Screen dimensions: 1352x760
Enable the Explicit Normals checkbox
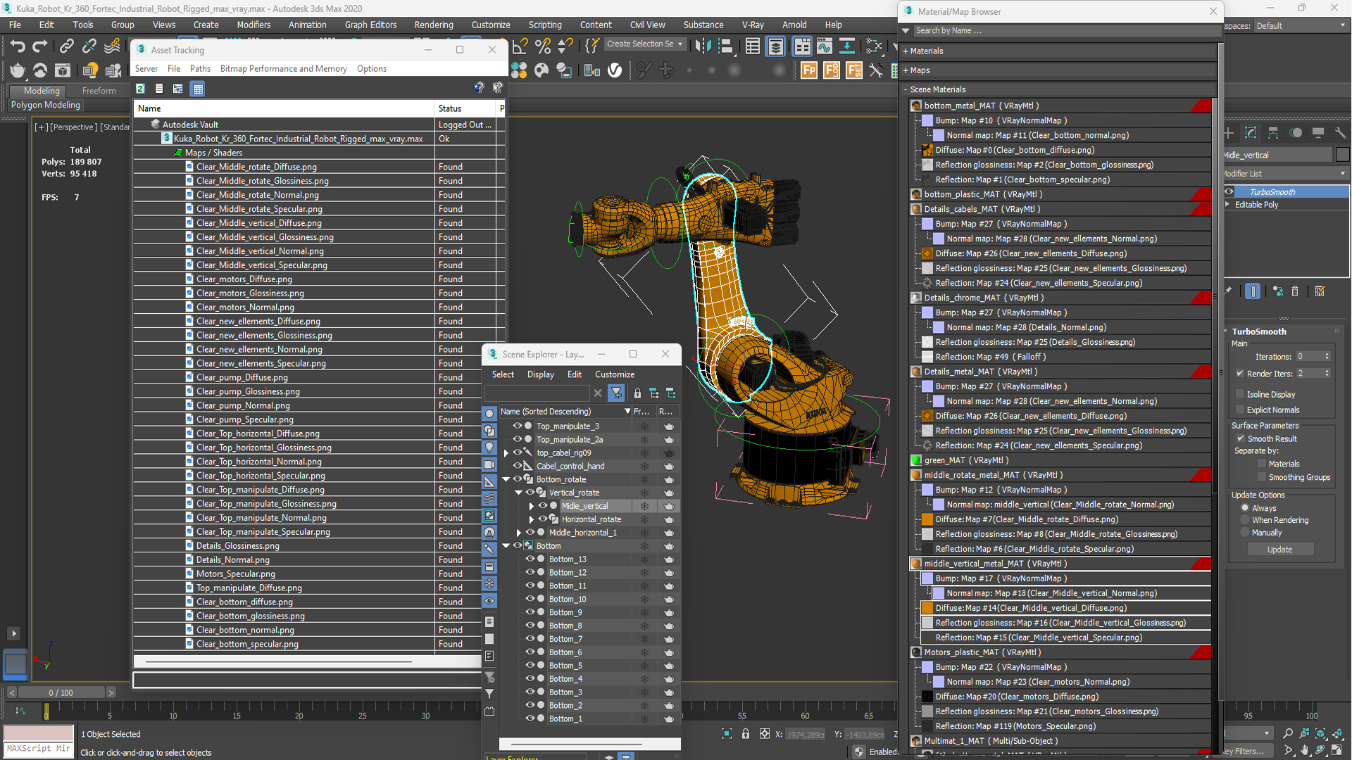tap(1240, 410)
